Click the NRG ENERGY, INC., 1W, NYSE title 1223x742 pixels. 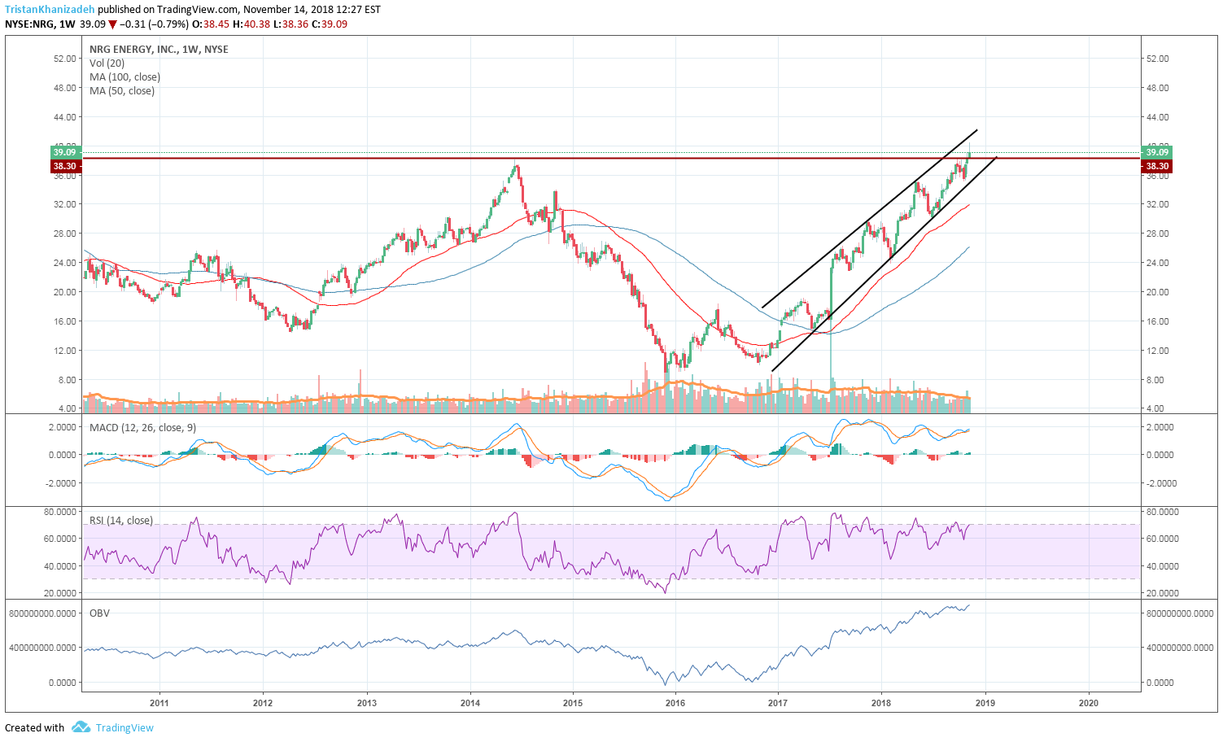159,50
